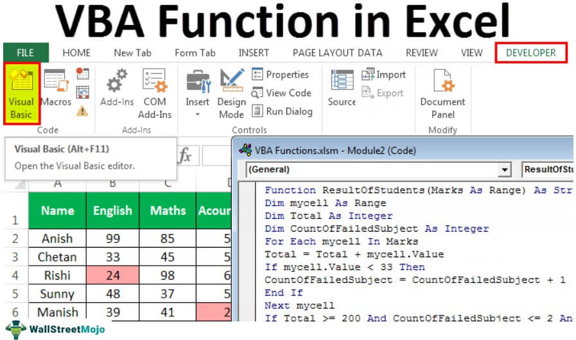This screenshot has height=340, width=576.
Task: Select the Name header cell
Action: (58, 211)
